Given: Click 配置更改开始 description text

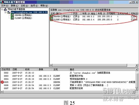Looking at the screenshot, I should coord(76,76).
